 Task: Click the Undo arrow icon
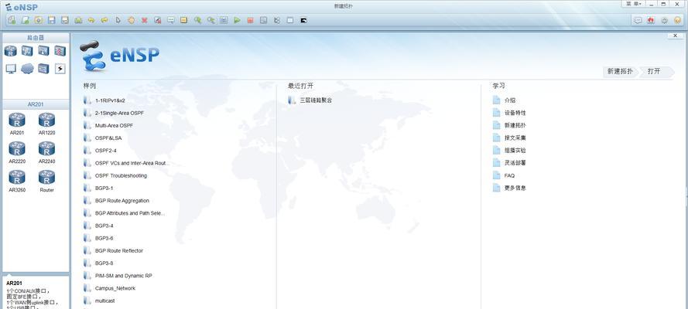(91, 20)
